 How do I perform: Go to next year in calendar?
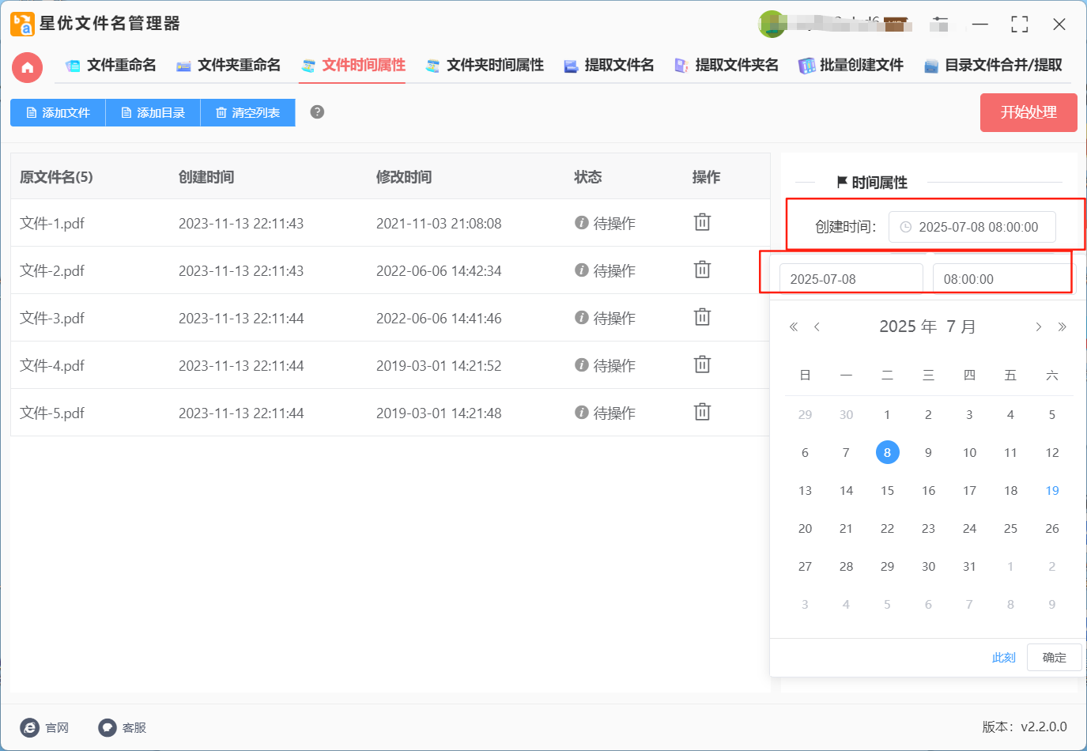(x=1062, y=326)
